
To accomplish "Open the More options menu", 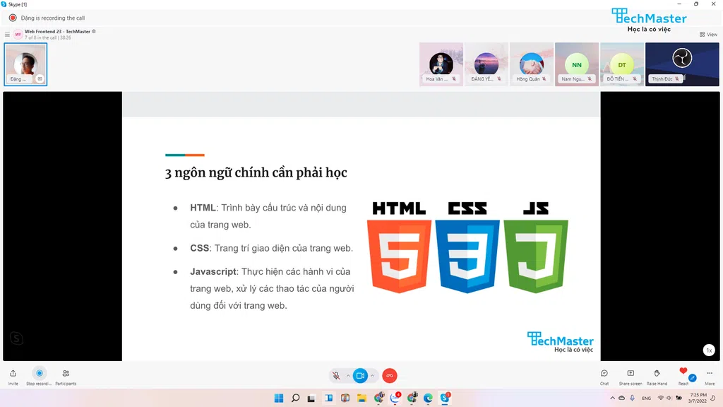I will point(710,376).
